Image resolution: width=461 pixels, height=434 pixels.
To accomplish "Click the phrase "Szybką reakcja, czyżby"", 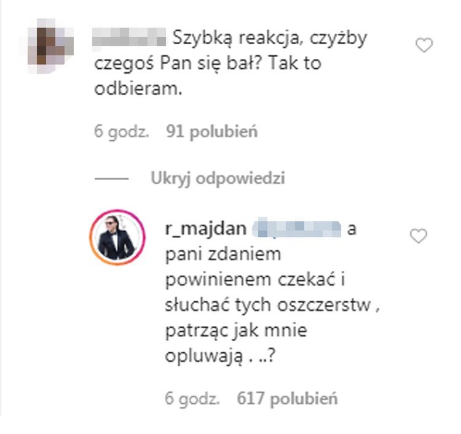I will click(x=270, y=38).
